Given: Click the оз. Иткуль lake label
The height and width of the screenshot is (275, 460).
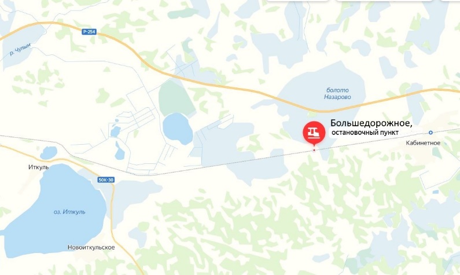Looking at the screenshot, I should (69, 212).
